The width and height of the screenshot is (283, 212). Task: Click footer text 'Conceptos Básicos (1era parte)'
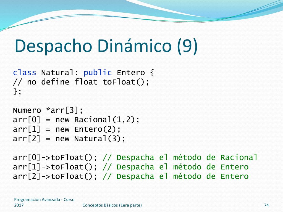point(112,205)
